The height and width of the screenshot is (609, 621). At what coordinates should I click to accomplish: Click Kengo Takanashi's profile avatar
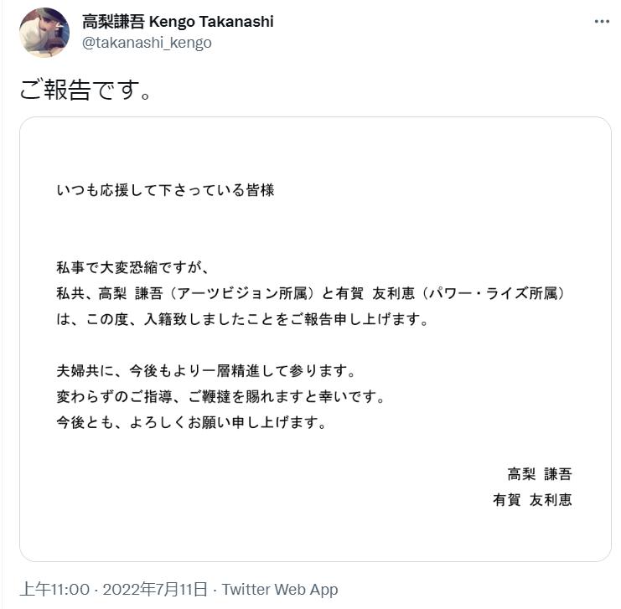(44, 33)
